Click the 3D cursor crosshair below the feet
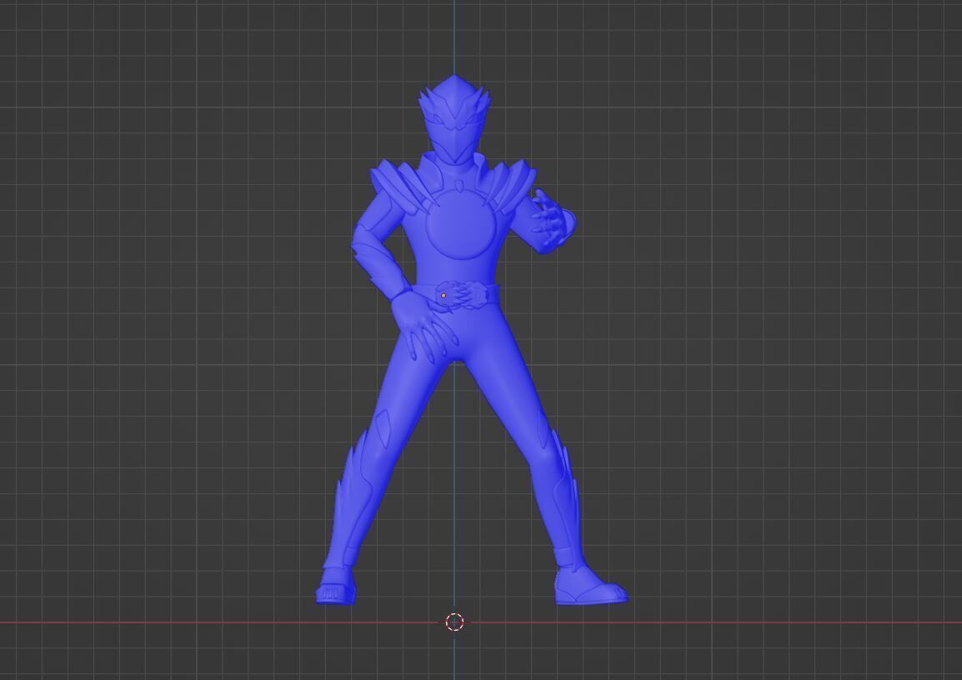Screen dimensions: 962x680 (454, 622)
